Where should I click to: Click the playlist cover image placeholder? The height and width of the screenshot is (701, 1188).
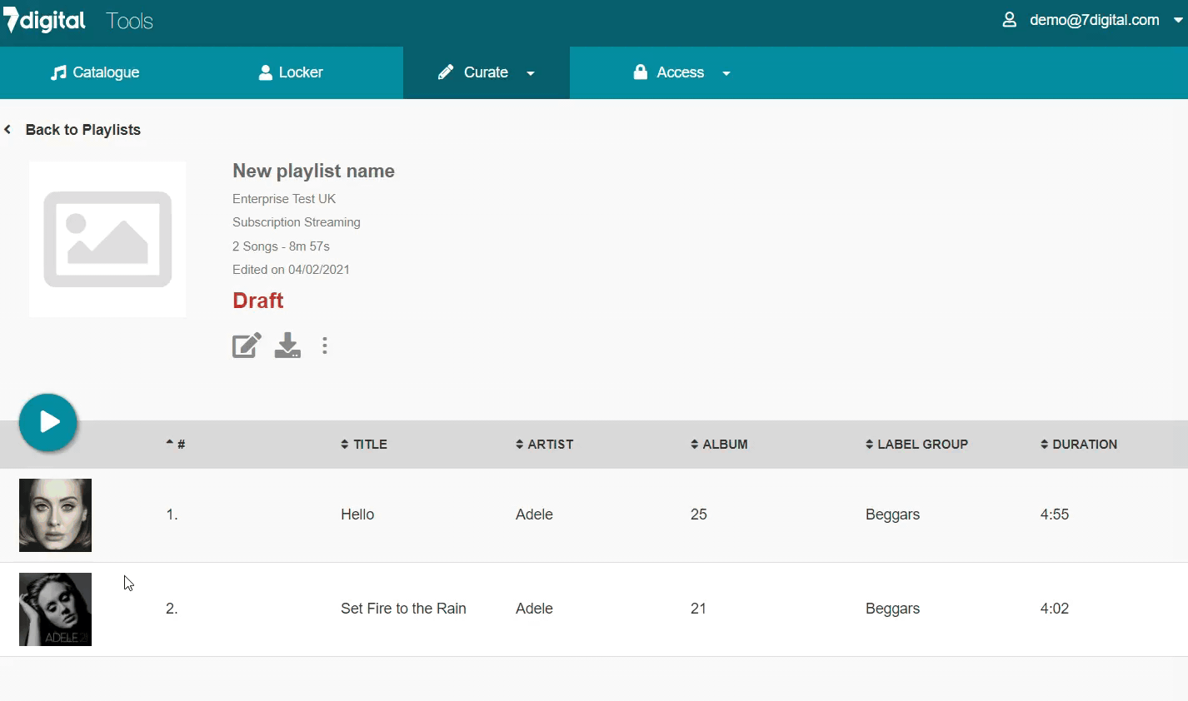coord(107,239)
